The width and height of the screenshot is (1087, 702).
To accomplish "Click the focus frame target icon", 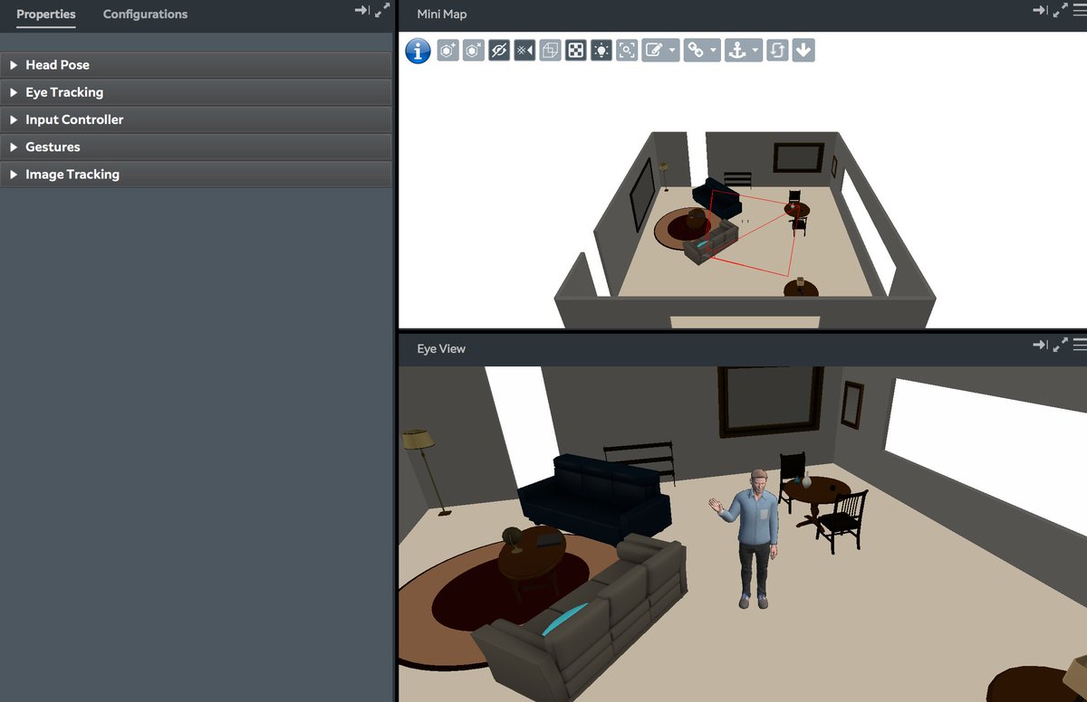I will [627, 51].
